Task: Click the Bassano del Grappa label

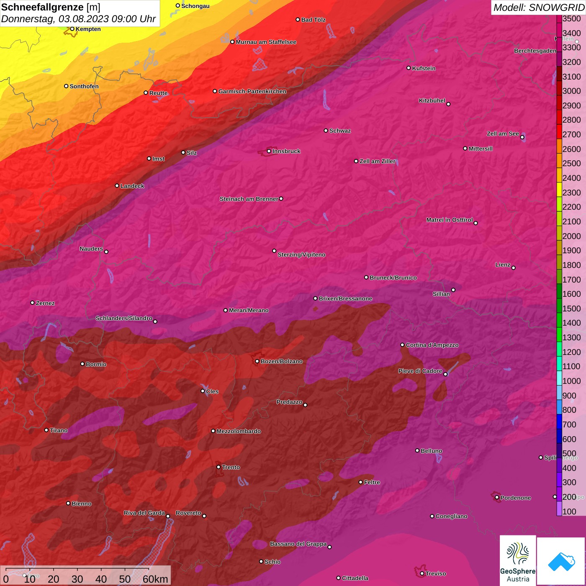Action: pyautogui.click(x=298, y=544)
